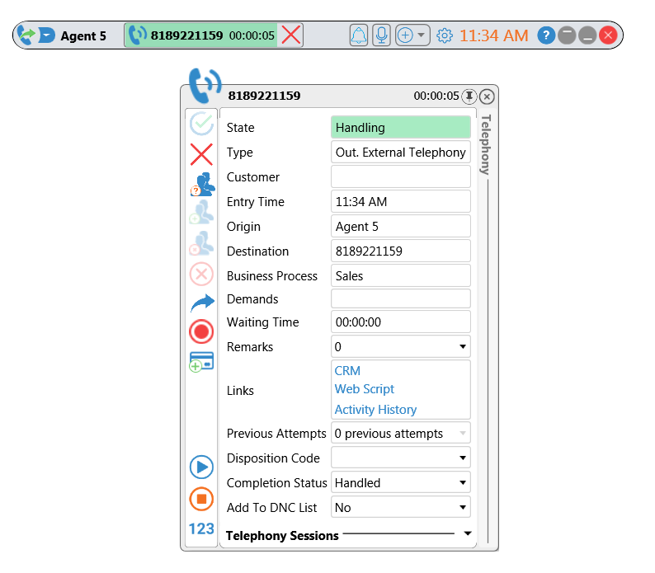
Task: Click the Destination value 8189221159
Action: 401,251
